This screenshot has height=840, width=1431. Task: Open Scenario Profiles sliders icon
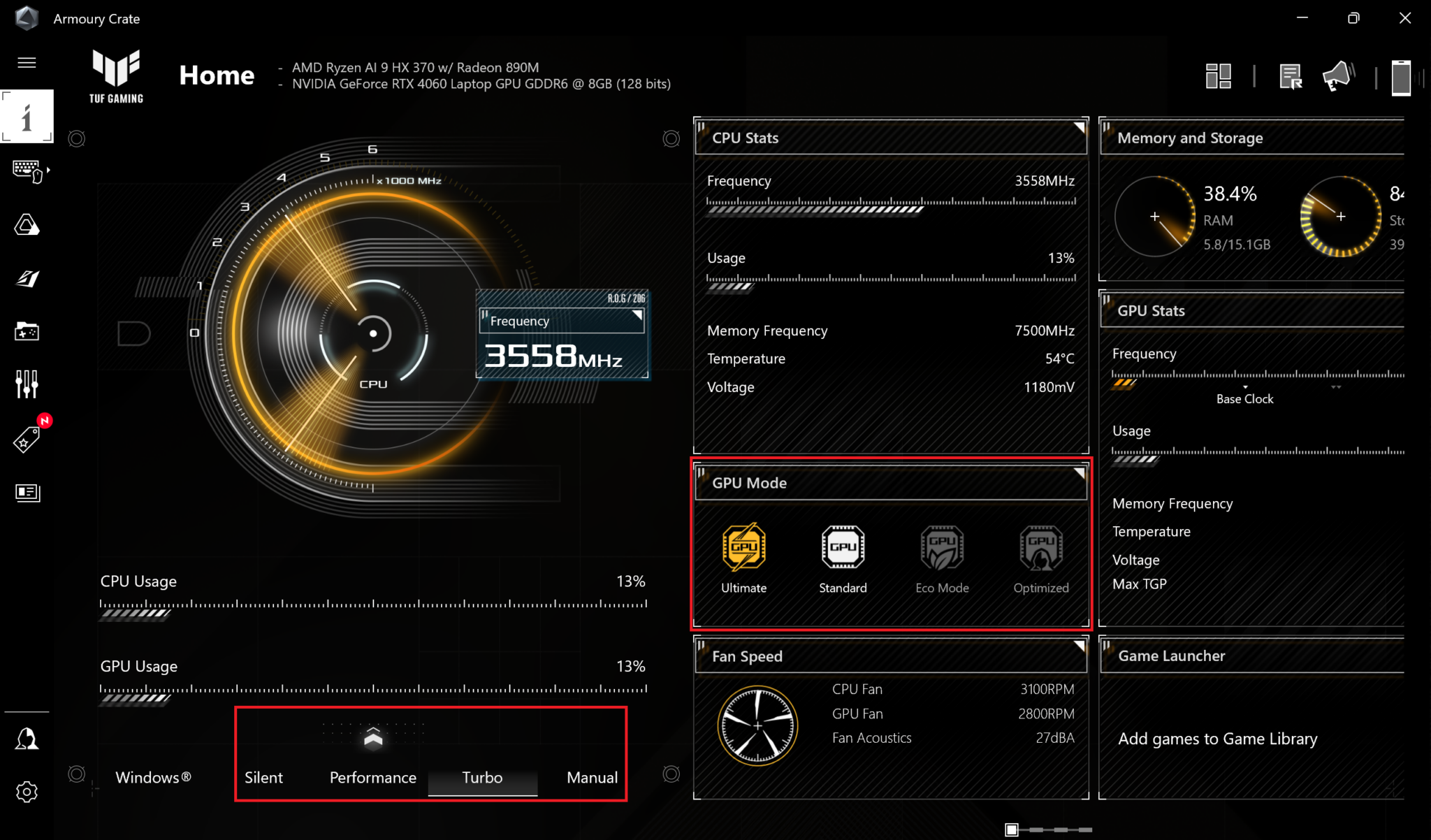pos(27,384)
